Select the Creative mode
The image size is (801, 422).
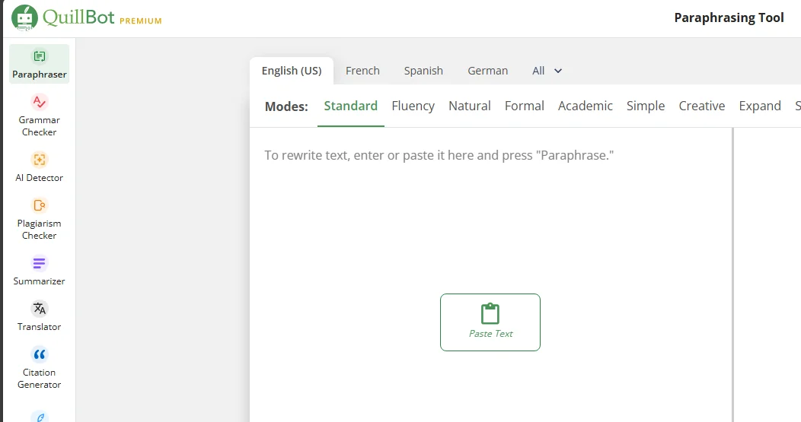pos(701,106)
